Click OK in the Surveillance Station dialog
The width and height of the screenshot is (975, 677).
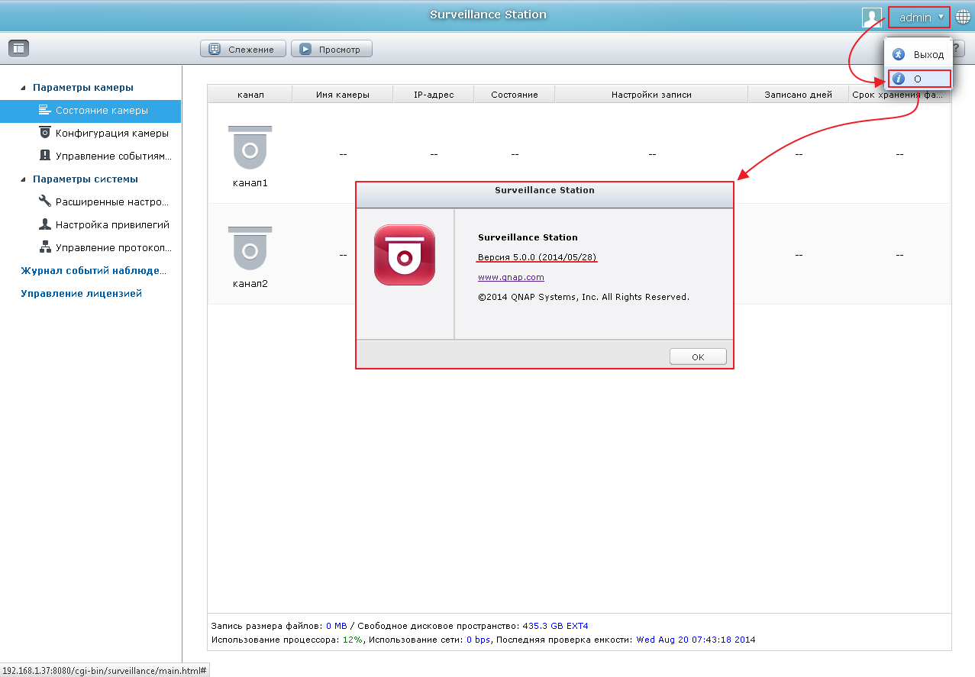pos(698,356)
